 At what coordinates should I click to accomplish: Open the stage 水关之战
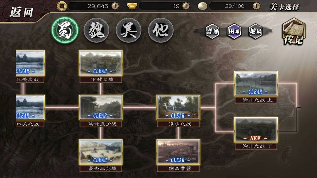coord(30,111)
